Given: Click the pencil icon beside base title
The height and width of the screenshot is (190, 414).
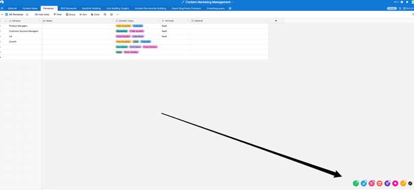Looking at the screenshot, I should pyautogui.click(x=183, y=2).
